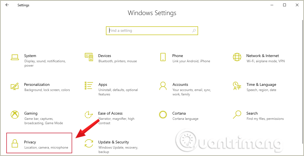
Task: Open the Cortana circle icon
Action: click(163, 115)
